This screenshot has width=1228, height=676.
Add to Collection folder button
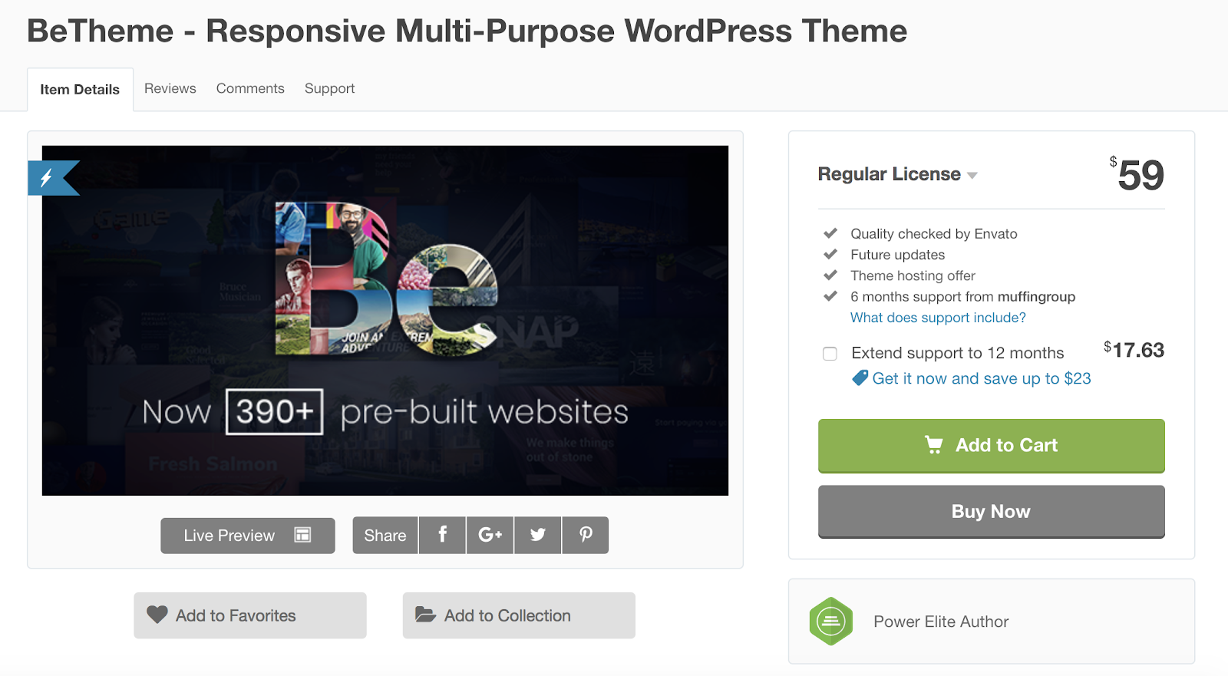[x=519, y=615]
